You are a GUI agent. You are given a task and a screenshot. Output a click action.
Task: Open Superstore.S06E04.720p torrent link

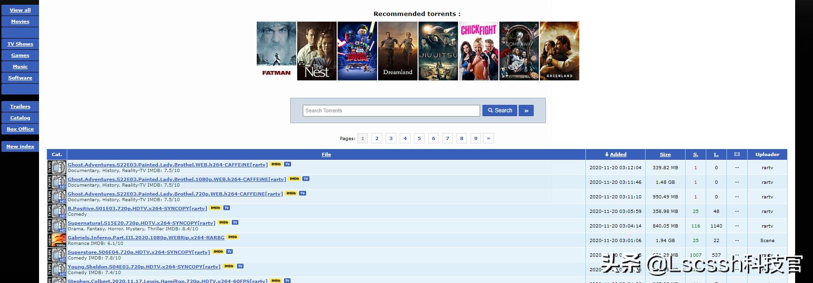point(139,252)
